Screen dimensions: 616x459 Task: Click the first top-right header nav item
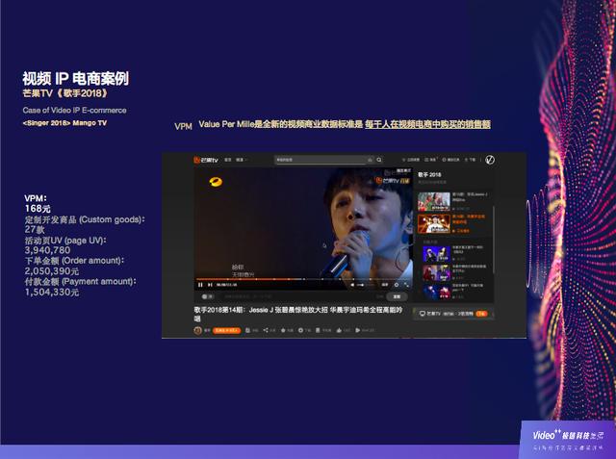click(x=411, y=160)
